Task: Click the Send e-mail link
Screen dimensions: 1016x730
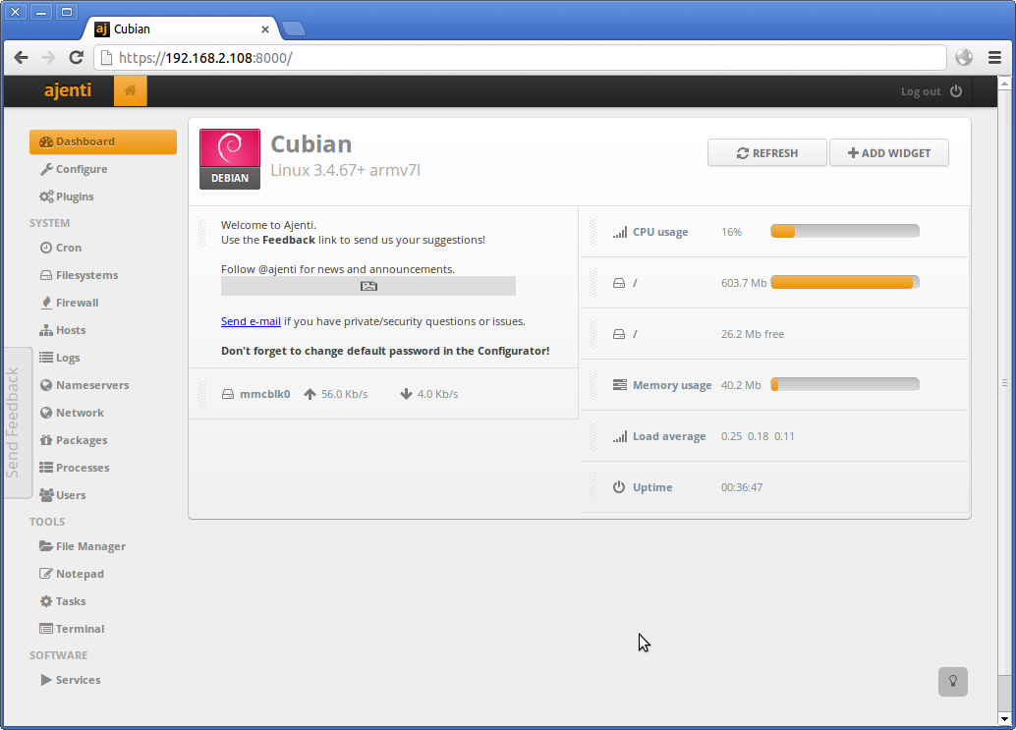Action: point(251,321)
